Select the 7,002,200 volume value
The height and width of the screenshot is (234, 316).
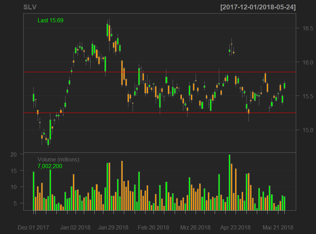(50, 166)
